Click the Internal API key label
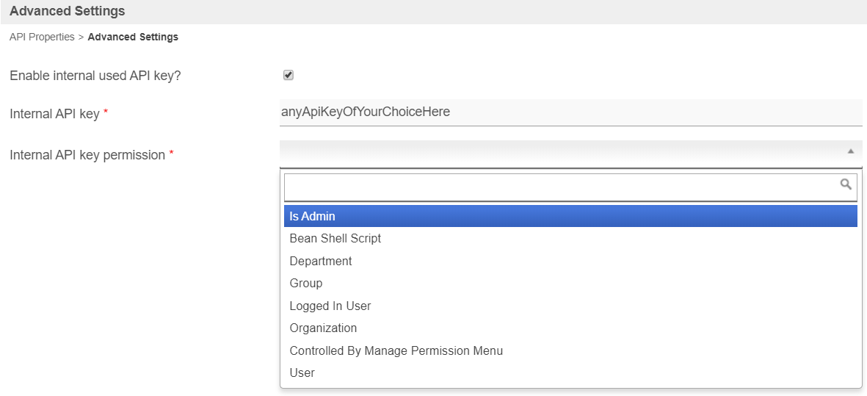Screen dimensions: 867x396 54,114
